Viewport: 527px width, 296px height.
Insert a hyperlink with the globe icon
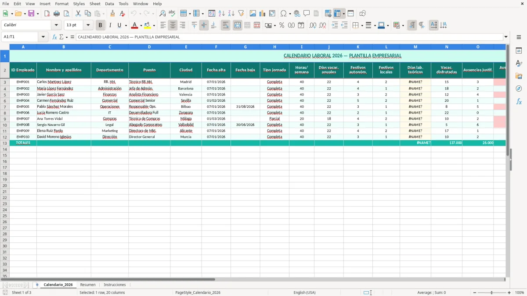tap(297, 14)
